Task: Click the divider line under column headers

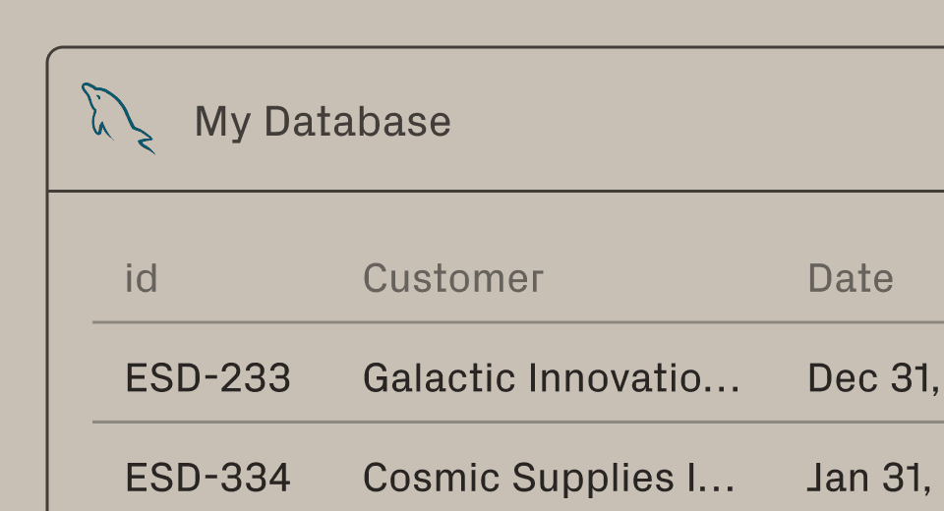Action: pos(492,322)
